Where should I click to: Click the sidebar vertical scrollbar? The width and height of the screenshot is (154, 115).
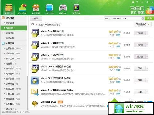(27, 93)
